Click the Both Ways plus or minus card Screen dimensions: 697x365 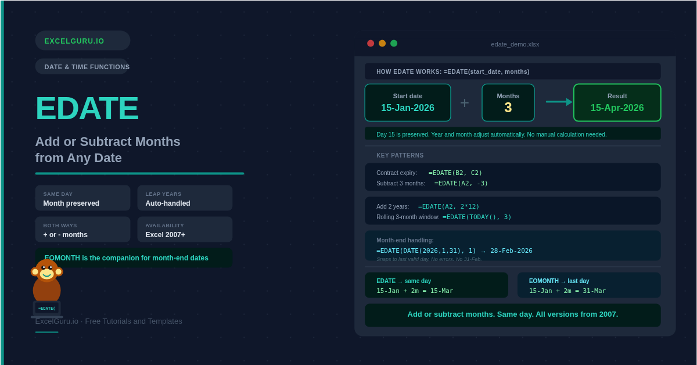click(82, 230)
